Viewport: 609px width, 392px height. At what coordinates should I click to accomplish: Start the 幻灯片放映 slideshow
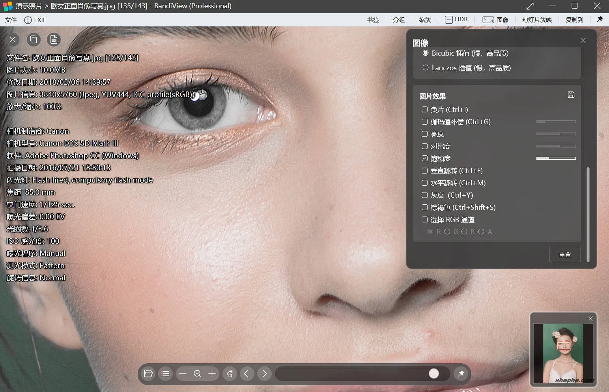click(536, 20)
